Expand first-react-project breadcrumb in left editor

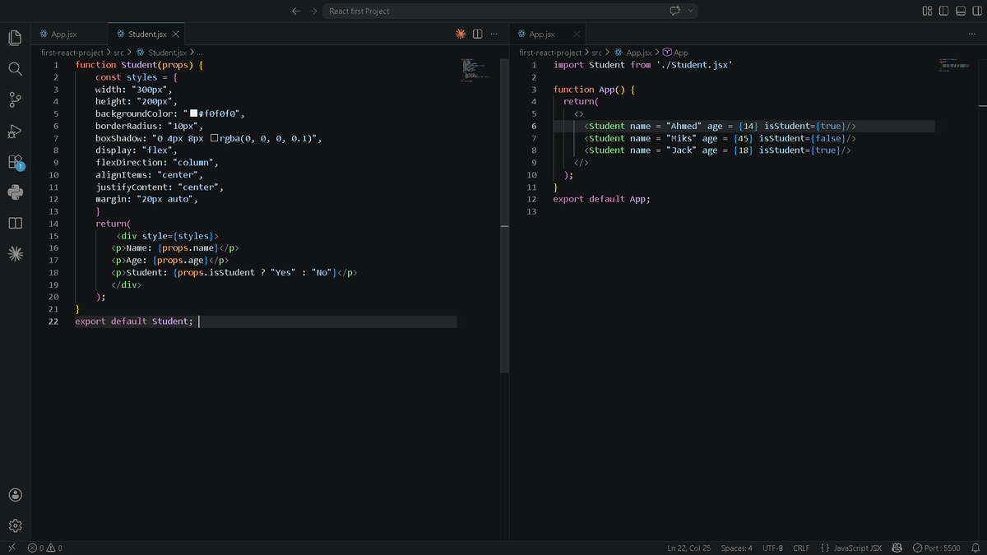(72, 53)
